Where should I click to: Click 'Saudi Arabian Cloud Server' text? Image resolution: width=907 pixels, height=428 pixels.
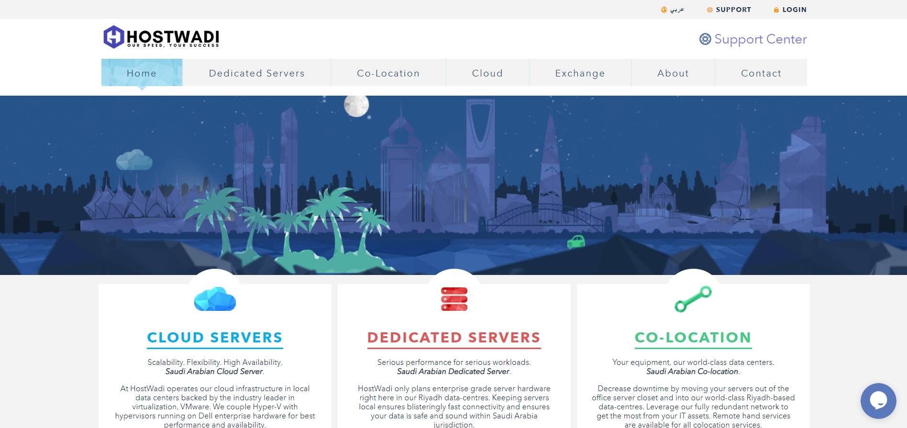pos(214,371)
